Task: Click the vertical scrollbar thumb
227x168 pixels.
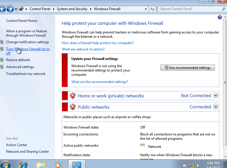Action: (x=225, y=82)
